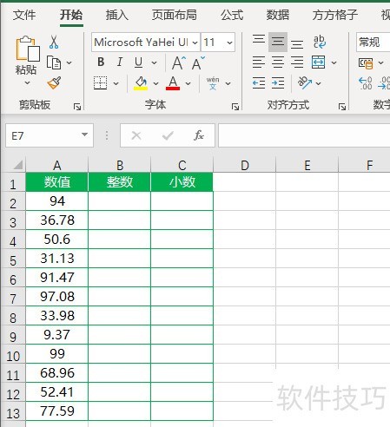Toggle Underline formatting
390x427 pixels.
139,62
